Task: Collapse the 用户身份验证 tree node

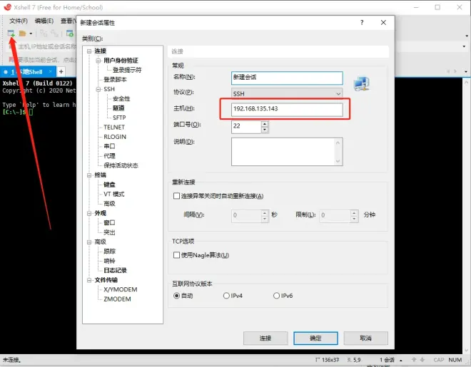Action: click(x=98, y=61)
